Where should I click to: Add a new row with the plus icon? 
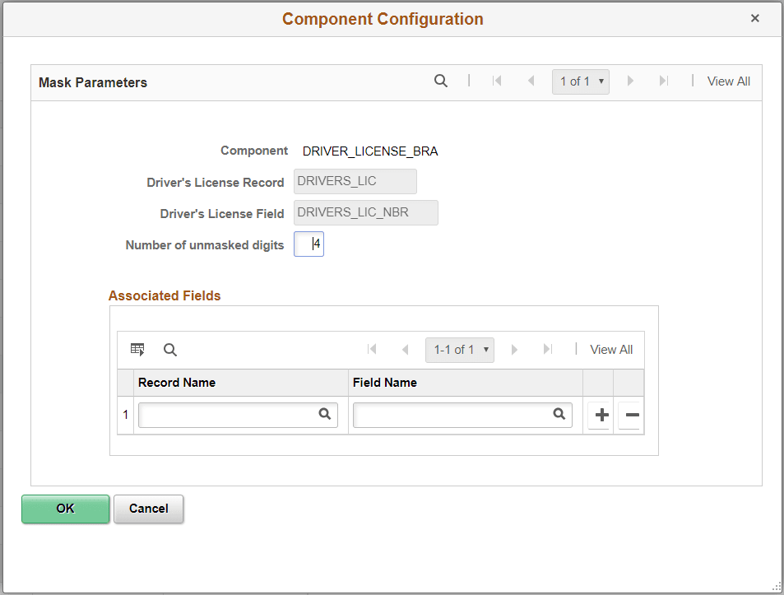[x=599, y=415]
